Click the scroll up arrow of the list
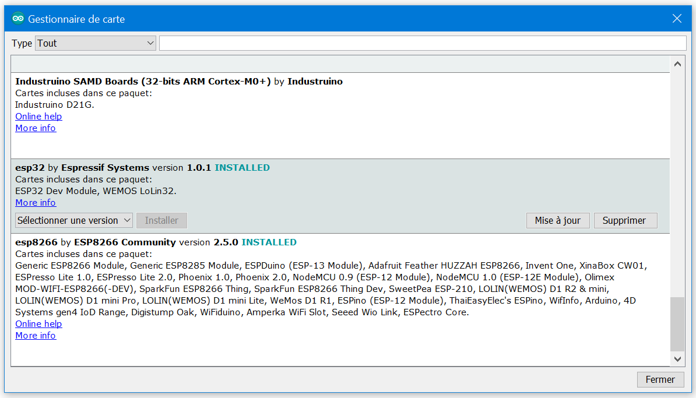This screenshot has width=696, height=398. [x=677, y=64]
